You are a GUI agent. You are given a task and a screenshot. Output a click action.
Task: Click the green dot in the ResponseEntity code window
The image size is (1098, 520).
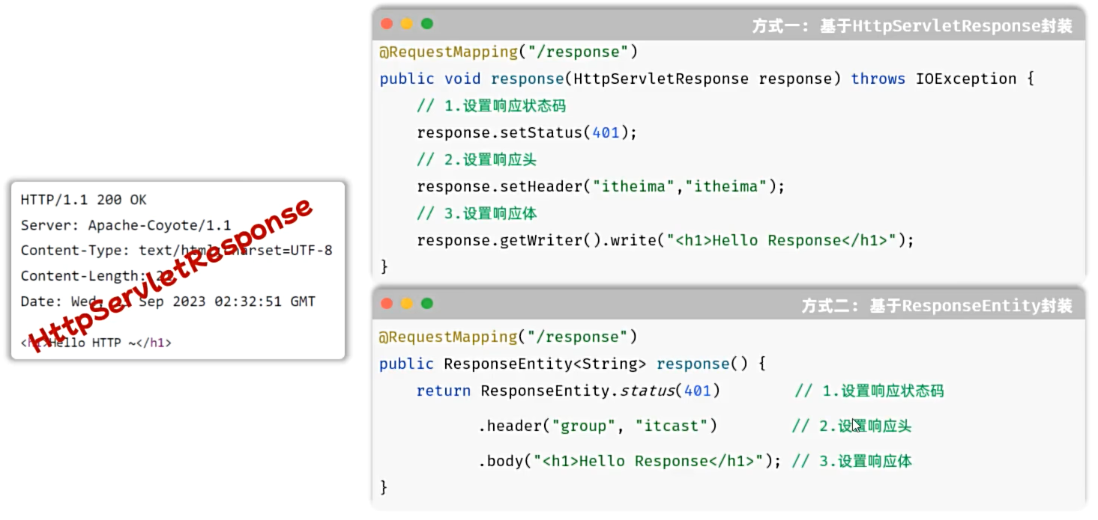pos(427,304)
